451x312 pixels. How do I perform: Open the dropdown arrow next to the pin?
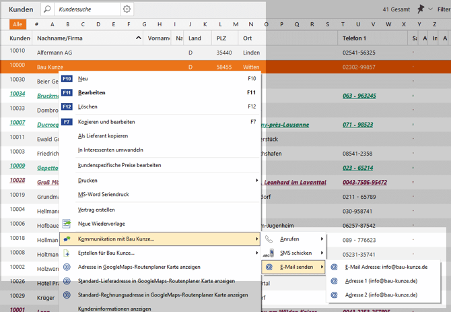[x=431, y=9]
